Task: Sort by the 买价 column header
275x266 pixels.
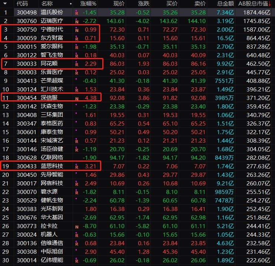Action: [x=172, y=3]
